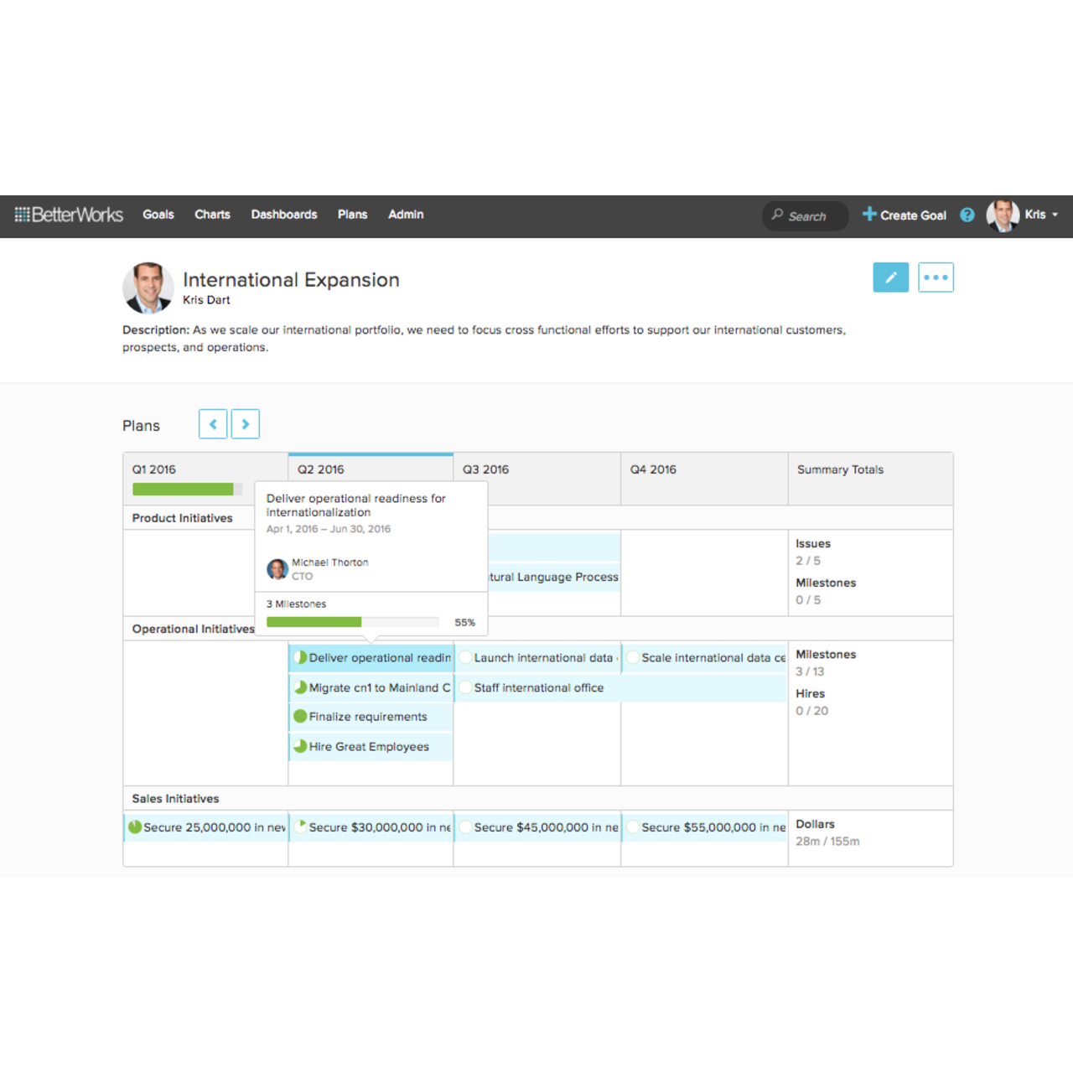Toggle the progress circle on Finalize requirements
Image resolution: width=1073 pixels, height=1073 pixels.
300,716
